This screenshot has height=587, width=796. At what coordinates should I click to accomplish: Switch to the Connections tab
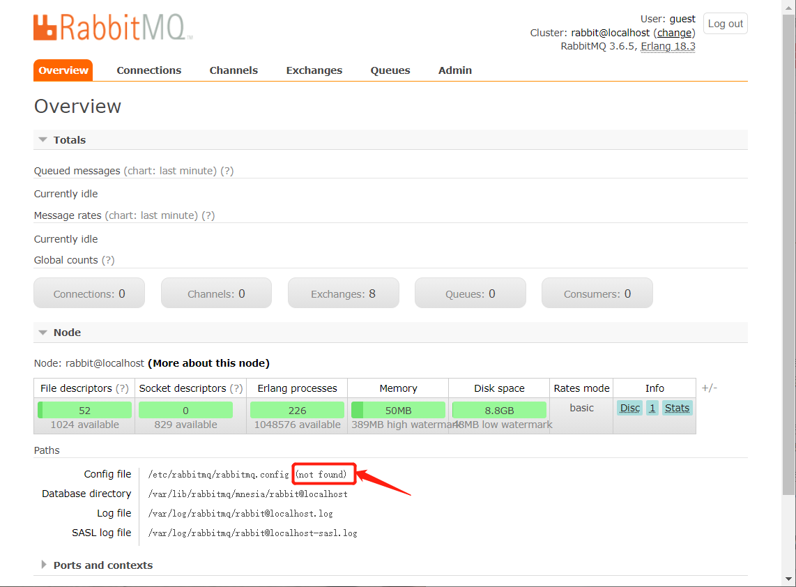(148, 70)
